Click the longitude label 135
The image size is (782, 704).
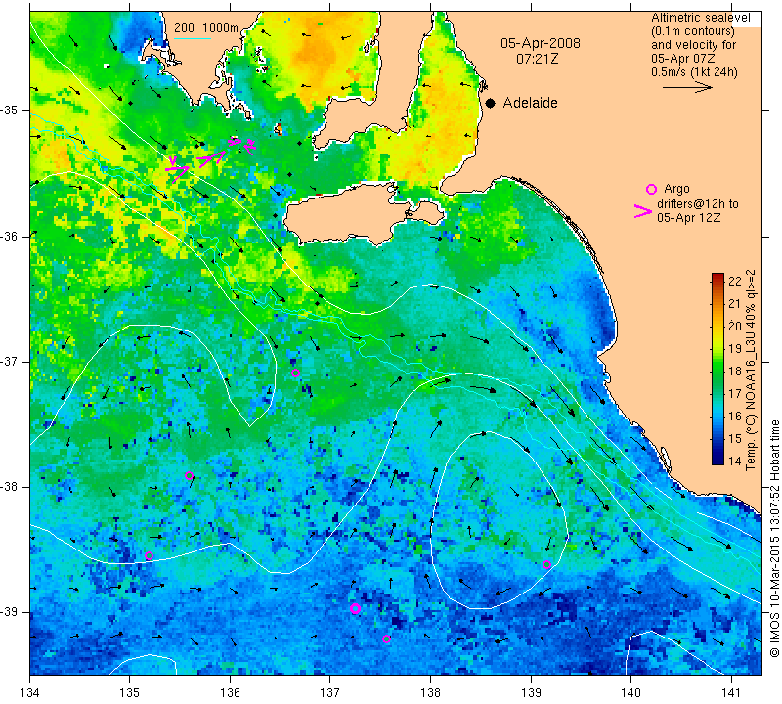[x=130, y=693]
